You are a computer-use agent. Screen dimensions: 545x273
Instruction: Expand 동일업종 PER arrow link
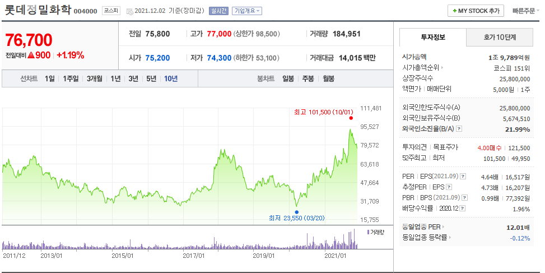coord(443,227)
